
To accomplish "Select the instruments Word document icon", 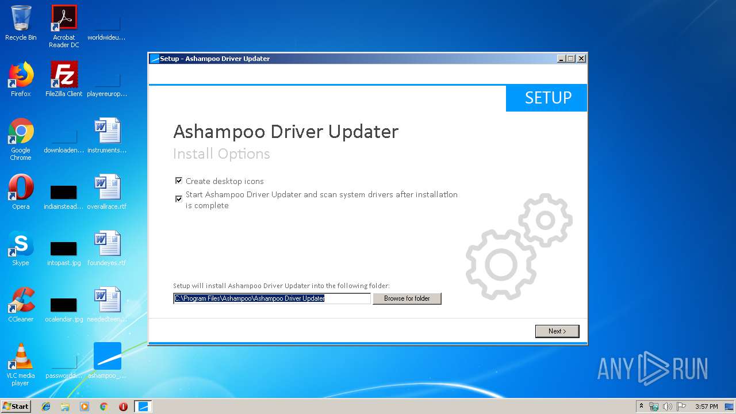I will click(x=107, y=136).
